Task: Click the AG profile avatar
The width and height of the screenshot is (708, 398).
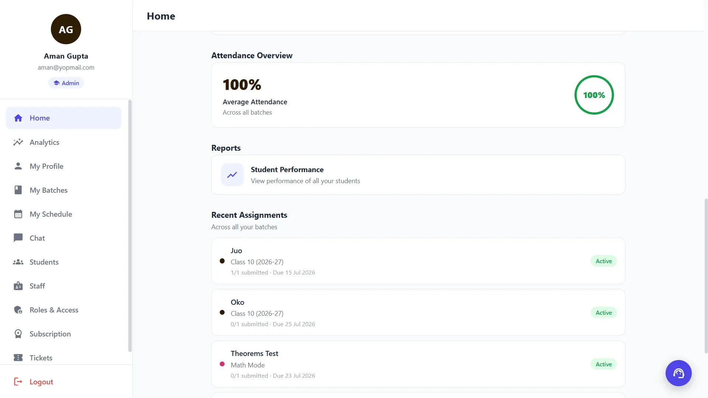Action: coord(66,29)
